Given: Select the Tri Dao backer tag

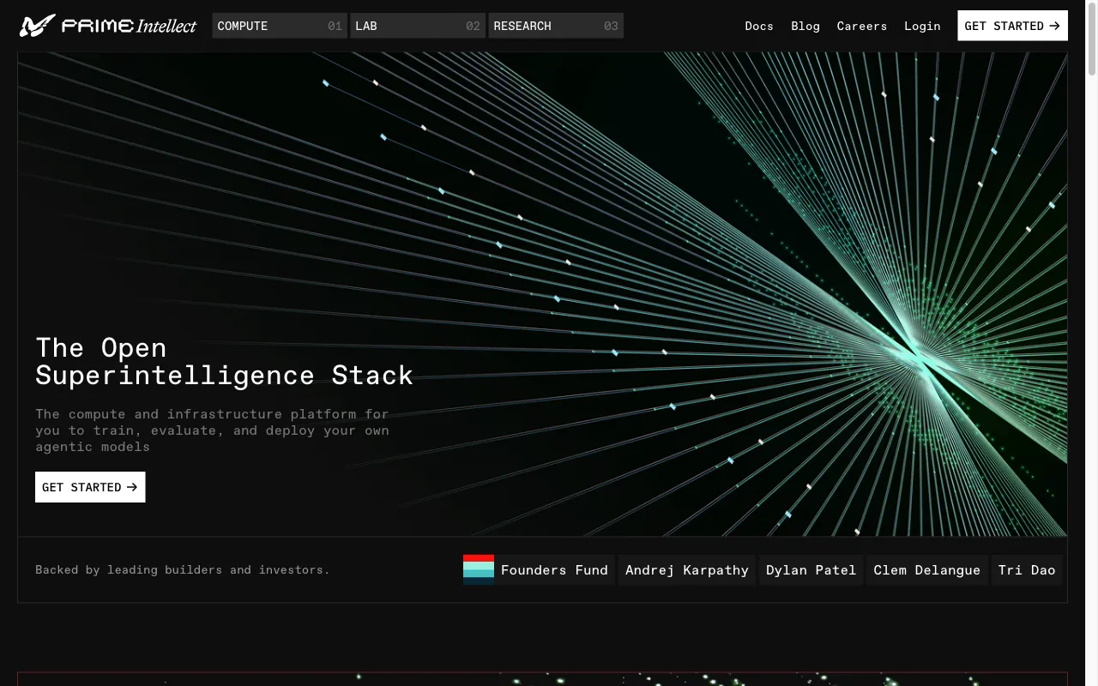Looking at the screenshot, I should click(x=1027, y=570).
